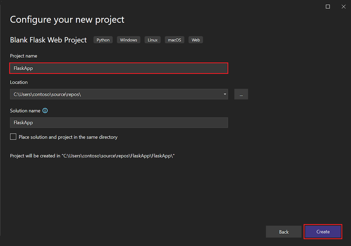Click inside the Project name field
The image size is (351, 246).
click(118, 68)
